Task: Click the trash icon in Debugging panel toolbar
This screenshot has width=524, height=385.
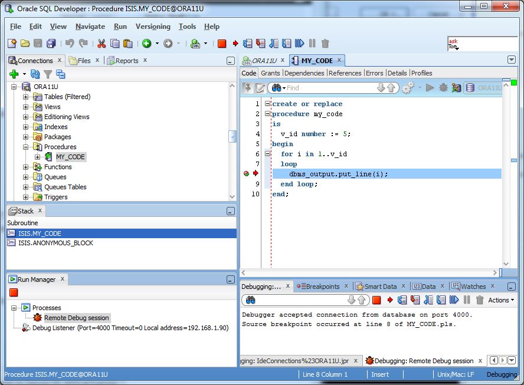Action: tap(480, 300)
